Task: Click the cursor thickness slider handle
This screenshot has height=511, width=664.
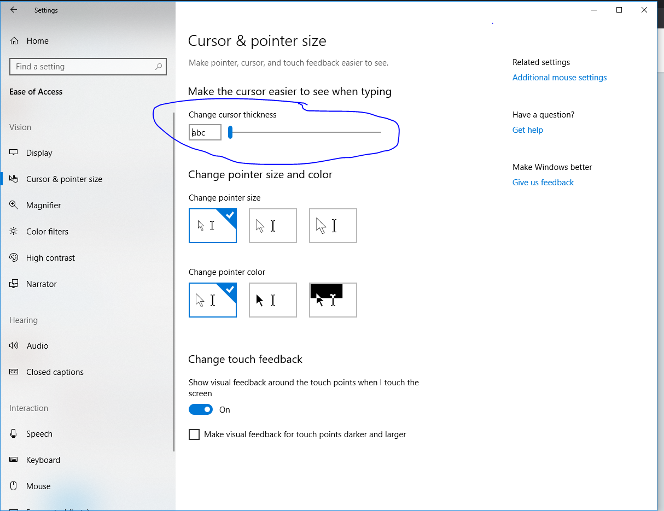Action: pos(230,132)
